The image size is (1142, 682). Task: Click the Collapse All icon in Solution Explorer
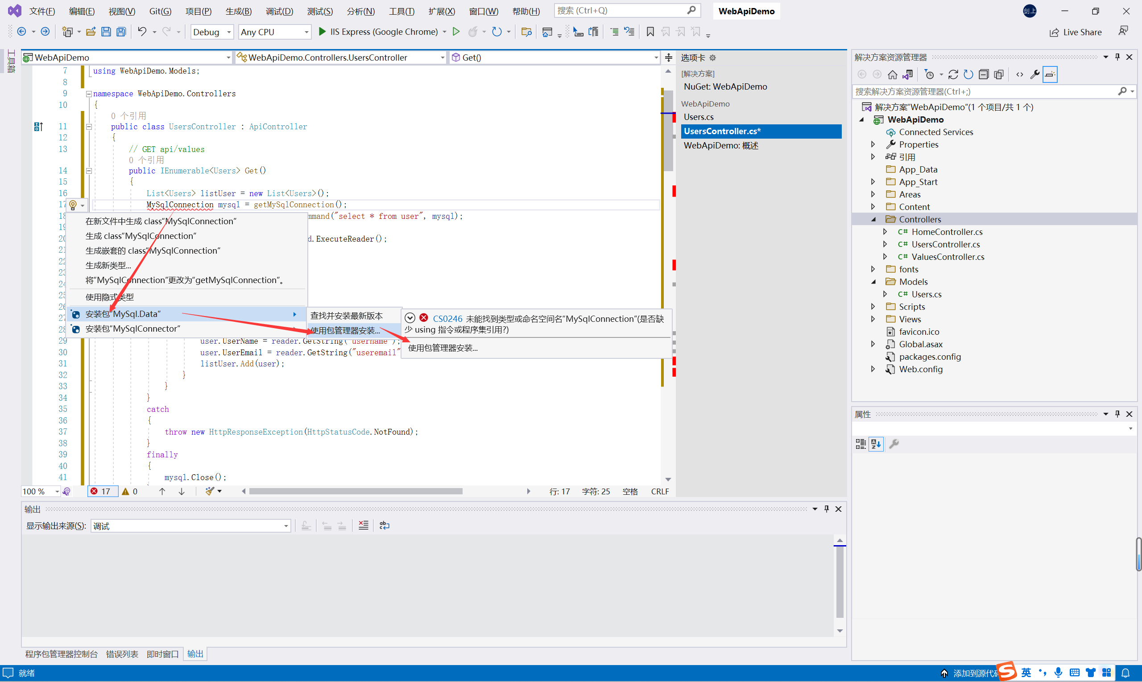983,74
